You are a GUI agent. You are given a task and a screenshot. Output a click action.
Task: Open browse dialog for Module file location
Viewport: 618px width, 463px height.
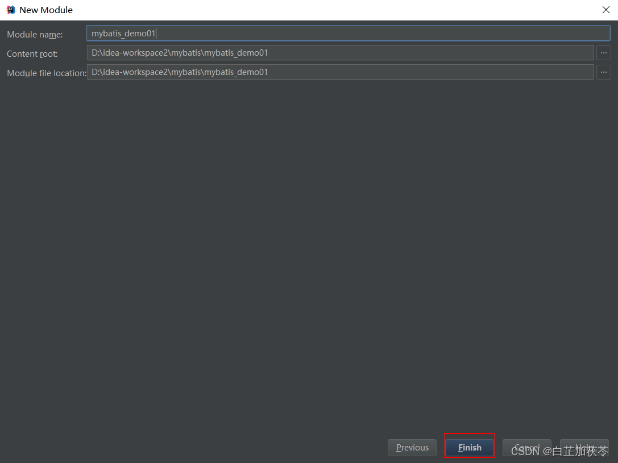[603, 72]
